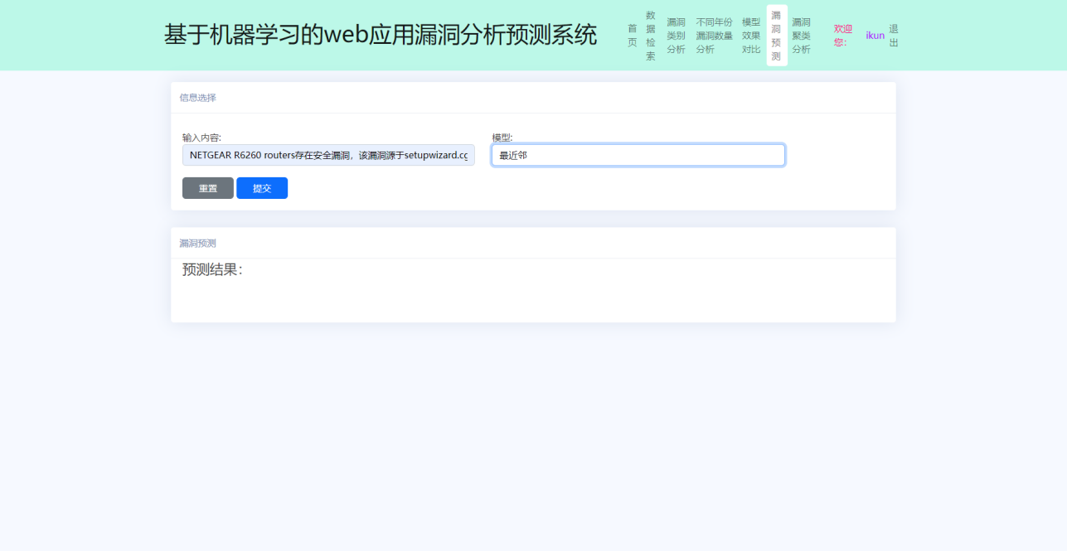Click the 重置 reset button
The height and width of the screenshot is (551, 1067).
[x=208, y=188]
